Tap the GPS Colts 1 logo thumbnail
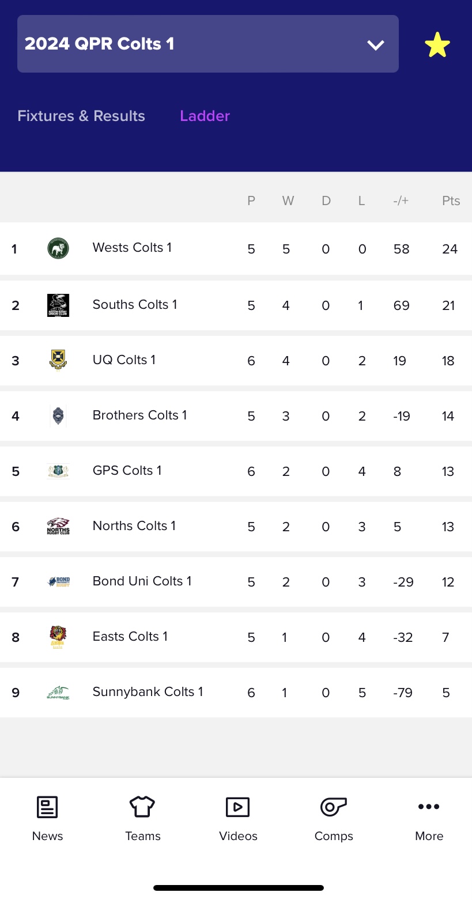472x900 pixels. coord(58,471)
